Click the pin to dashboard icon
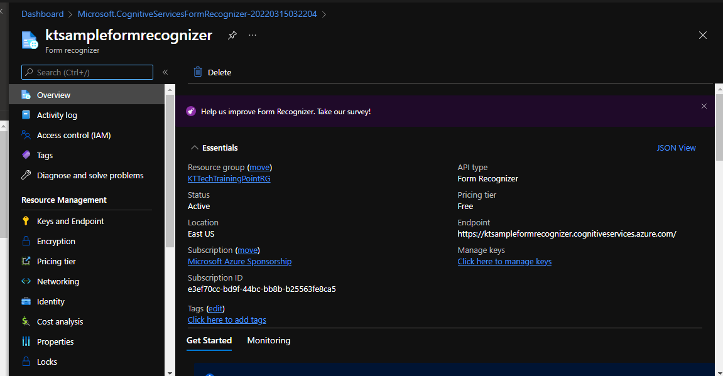The image size is (723, 376). (x=232, y=35)
